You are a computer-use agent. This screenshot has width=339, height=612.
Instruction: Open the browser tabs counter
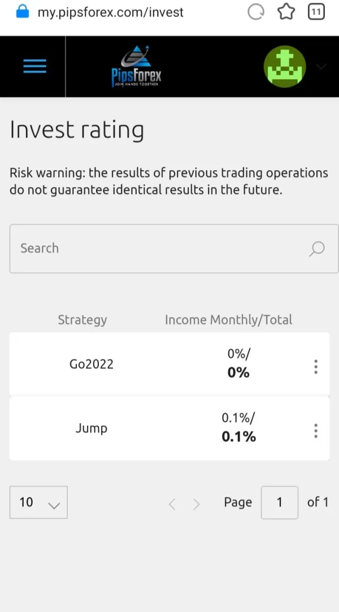(316, 12)
